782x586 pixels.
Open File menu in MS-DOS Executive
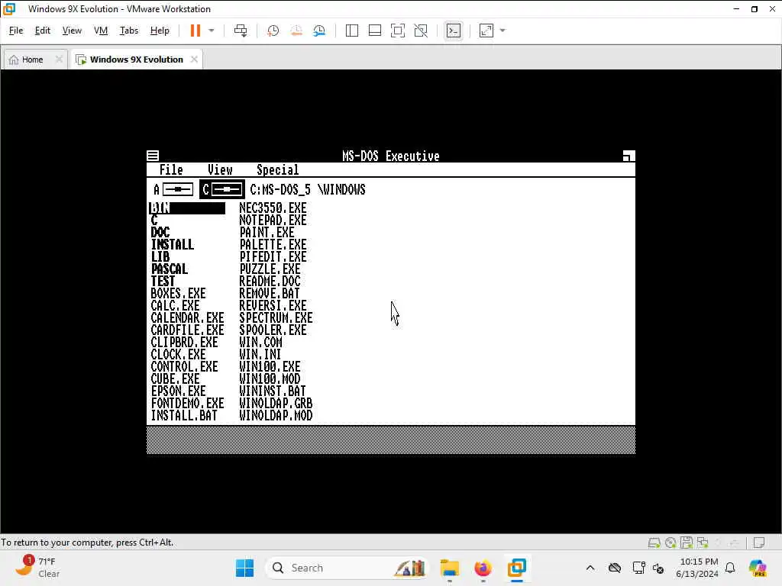point(171,170)
